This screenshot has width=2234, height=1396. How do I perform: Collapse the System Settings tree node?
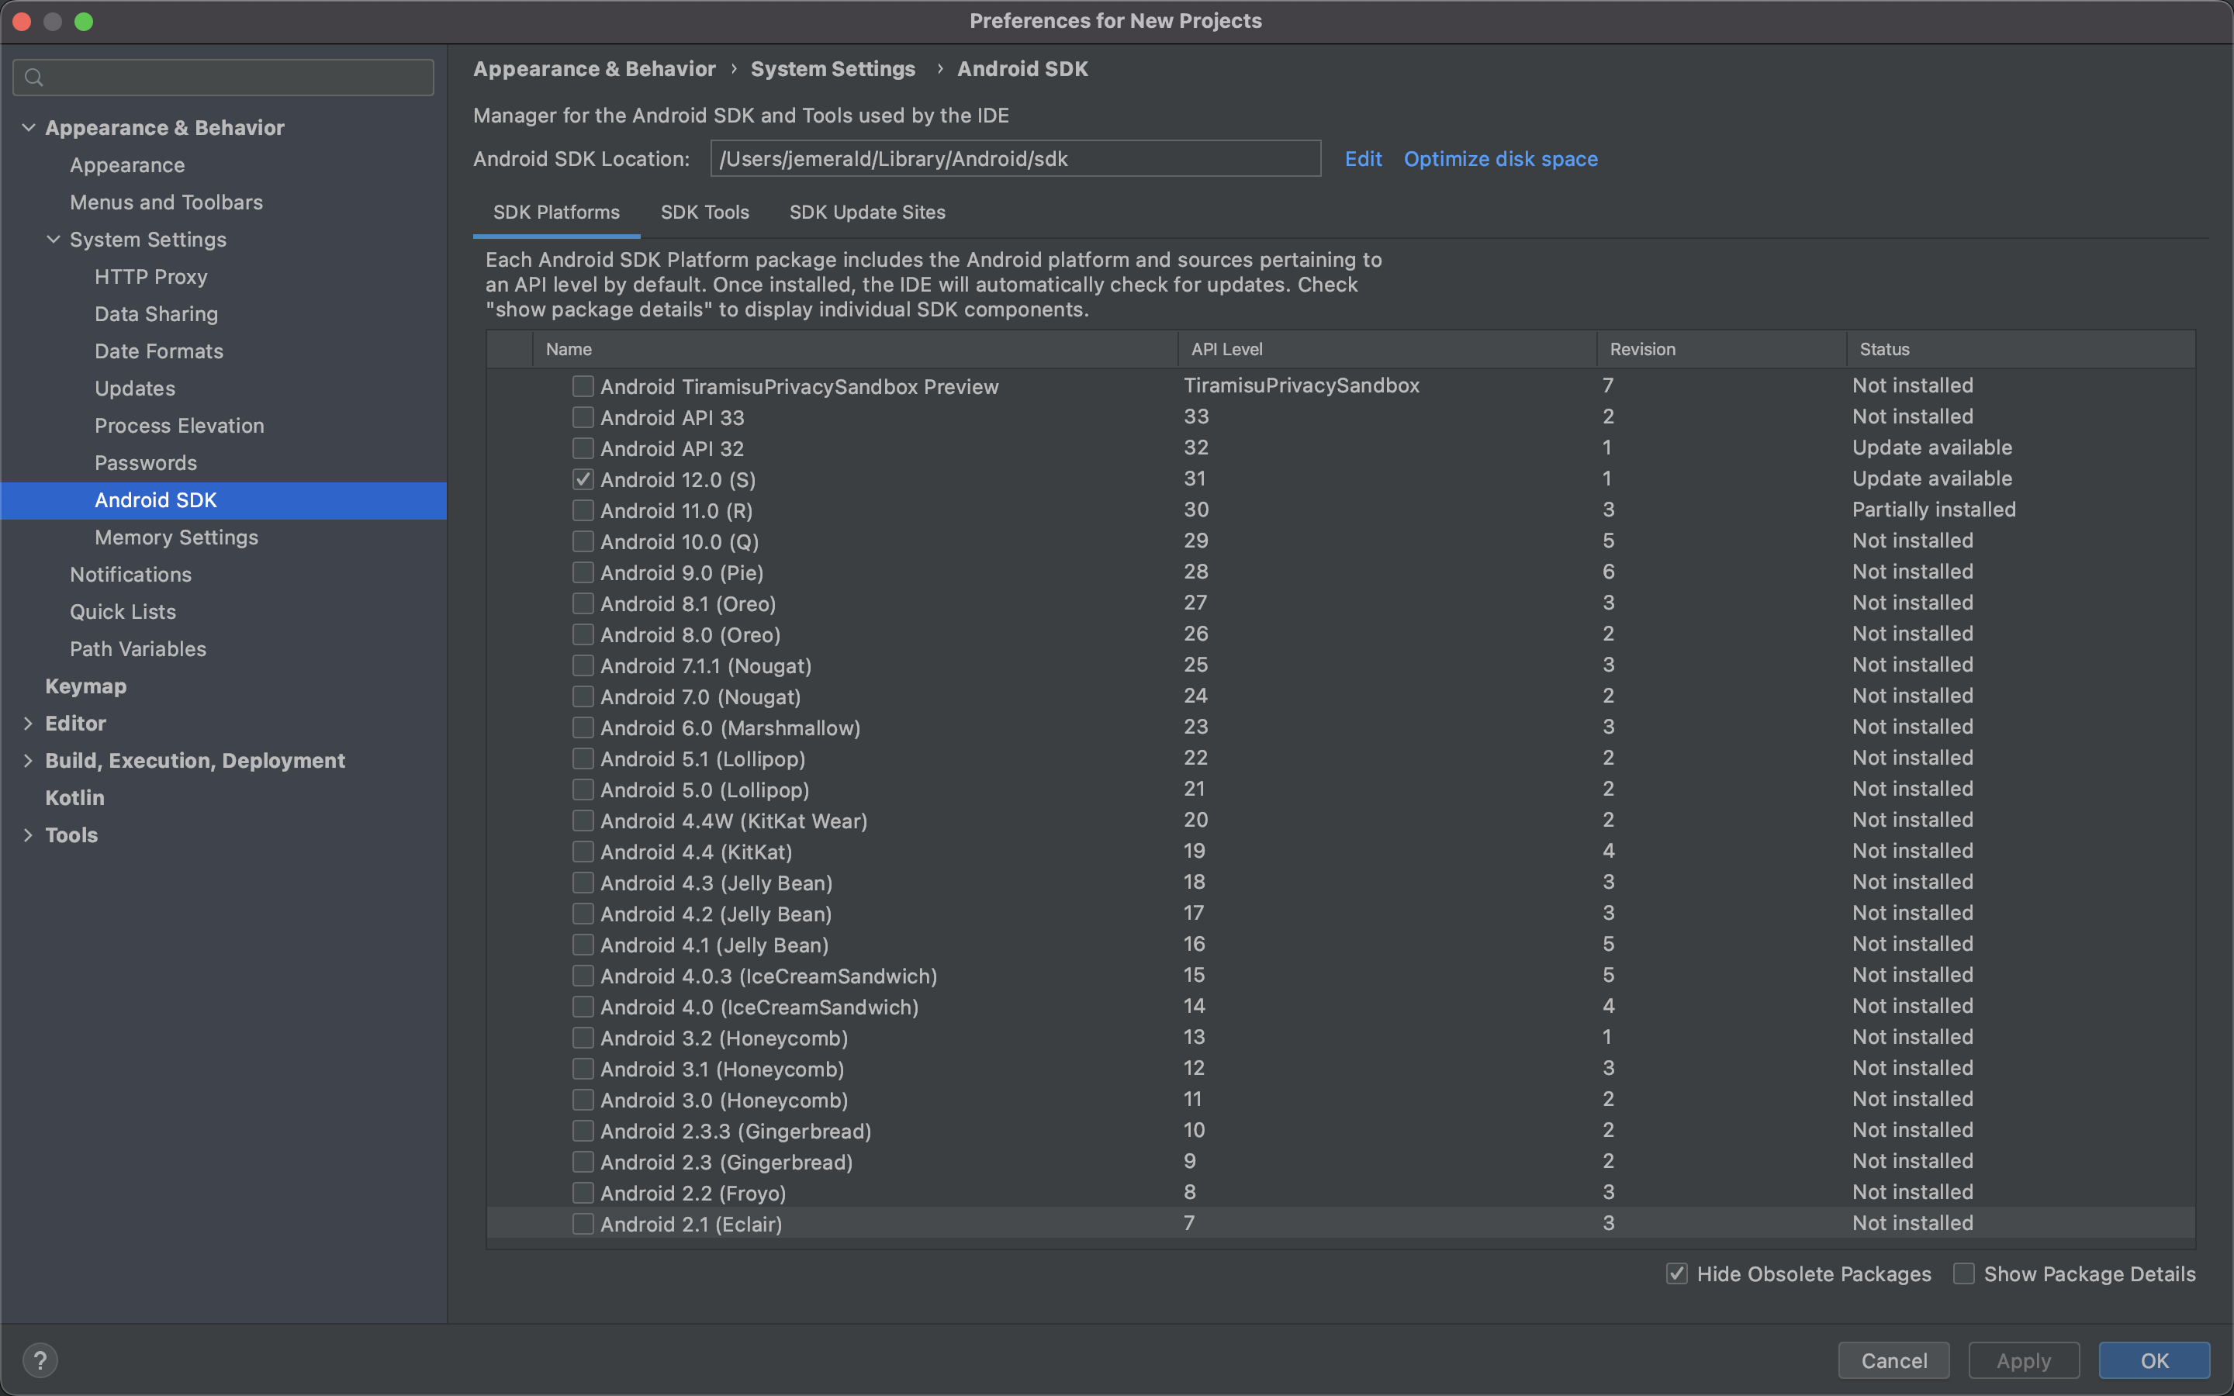click(54, 239)
